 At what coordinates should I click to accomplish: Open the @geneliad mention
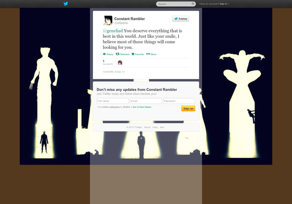coord(113,31)
